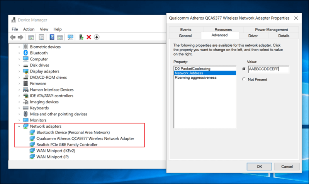Click the Human Interface Devices icon
This screenshot has height=184, width=309.
(x=25, y=89)
